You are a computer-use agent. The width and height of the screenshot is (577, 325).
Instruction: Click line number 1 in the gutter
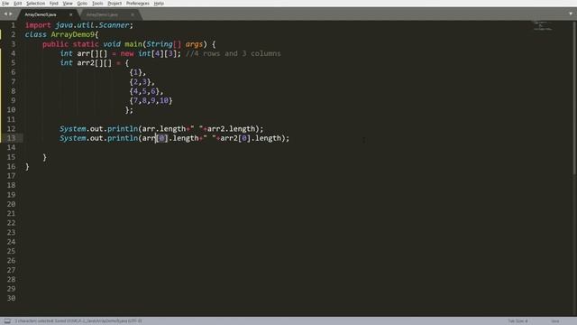pyautogui.click(x=14, y=25)
